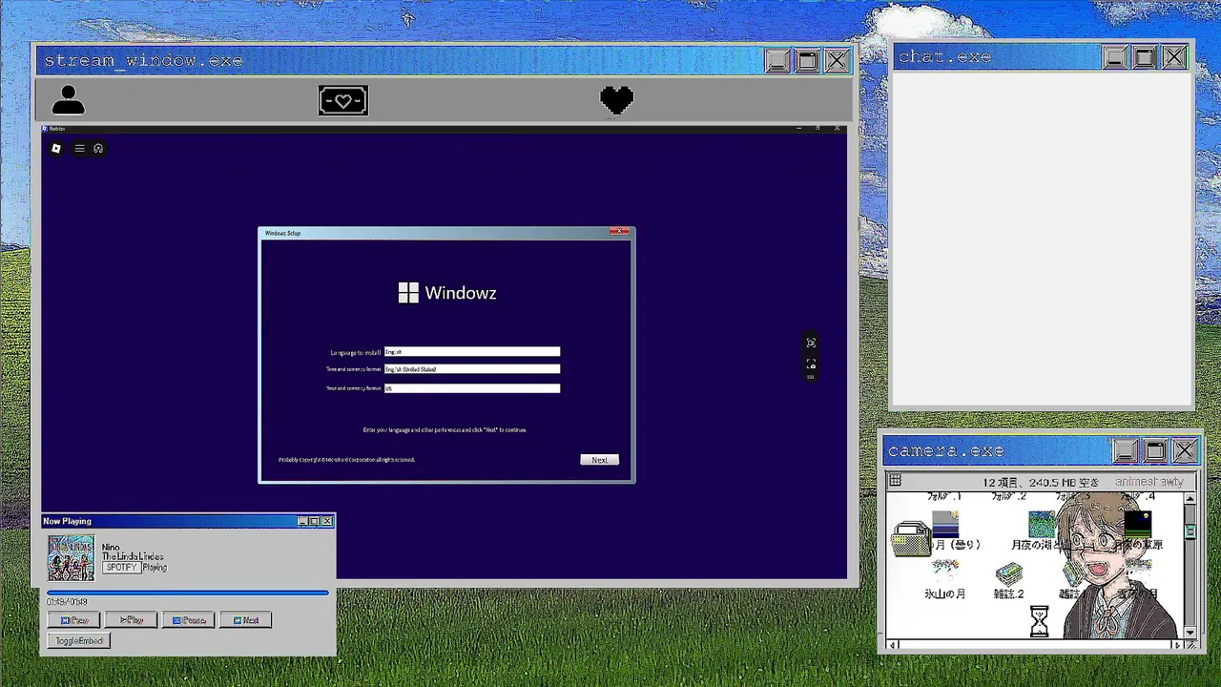Click the stream_window.exe title text
The width and height of the screenshot is (1221, 687).
point(144,61)
